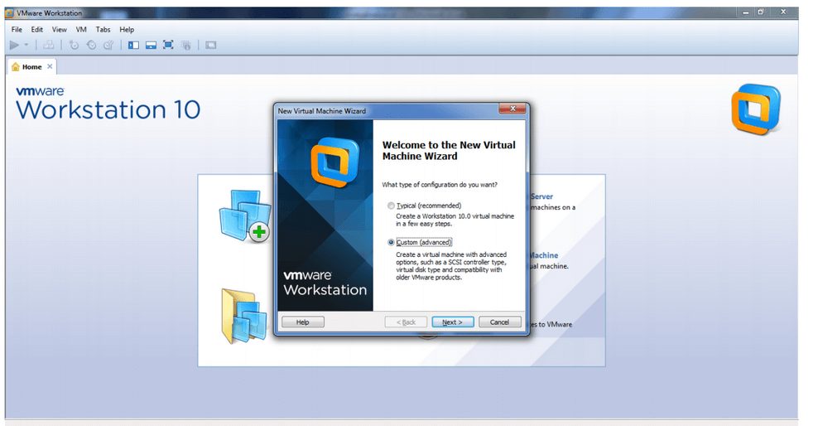
Task: Click the wizard heading 'Welcome to the New Virtual Machine Wizard'
Action: pos(449,150)
